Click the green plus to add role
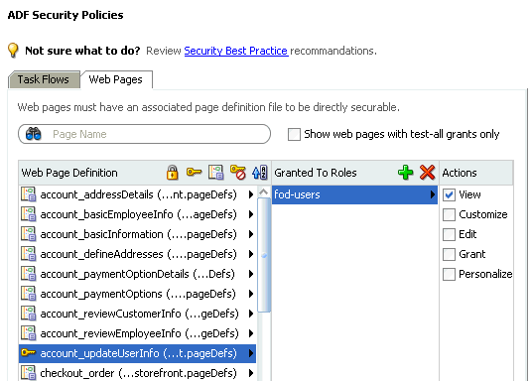532x381 pixels. click(405, 173)
